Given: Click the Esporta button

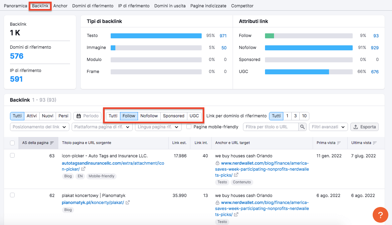Looking at the screenshot, I should [364, 127].
